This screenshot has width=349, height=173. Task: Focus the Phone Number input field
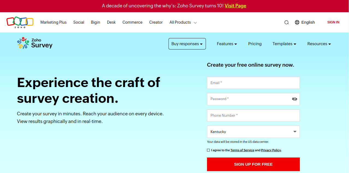(x=253, y=115)
